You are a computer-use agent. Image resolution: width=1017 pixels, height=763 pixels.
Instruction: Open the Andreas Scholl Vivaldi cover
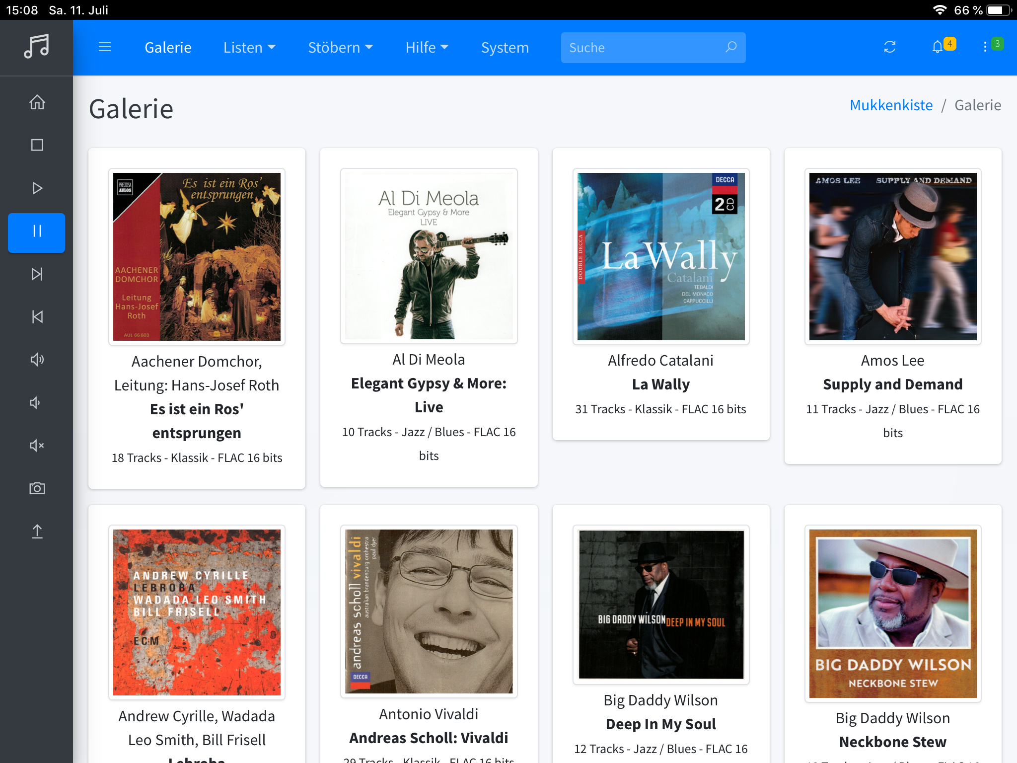tap(429, 611)
